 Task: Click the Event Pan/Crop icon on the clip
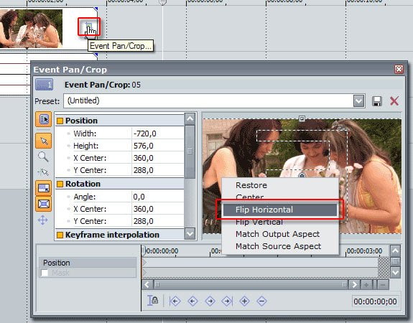point(89,26)
